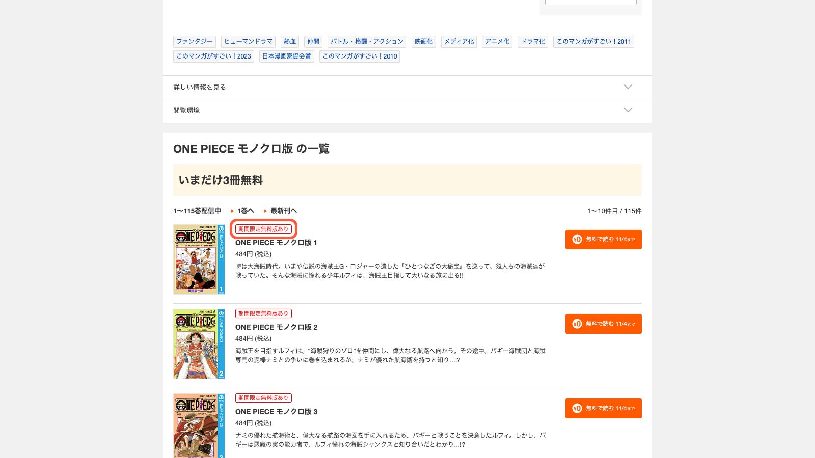Viewport: 815px width, 458px height.
Task: Click the メディア化 tag
Action: [459, 42]
